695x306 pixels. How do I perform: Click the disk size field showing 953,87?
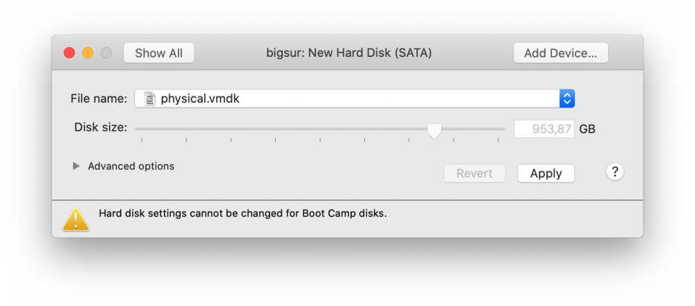click(x=543, y=129)
